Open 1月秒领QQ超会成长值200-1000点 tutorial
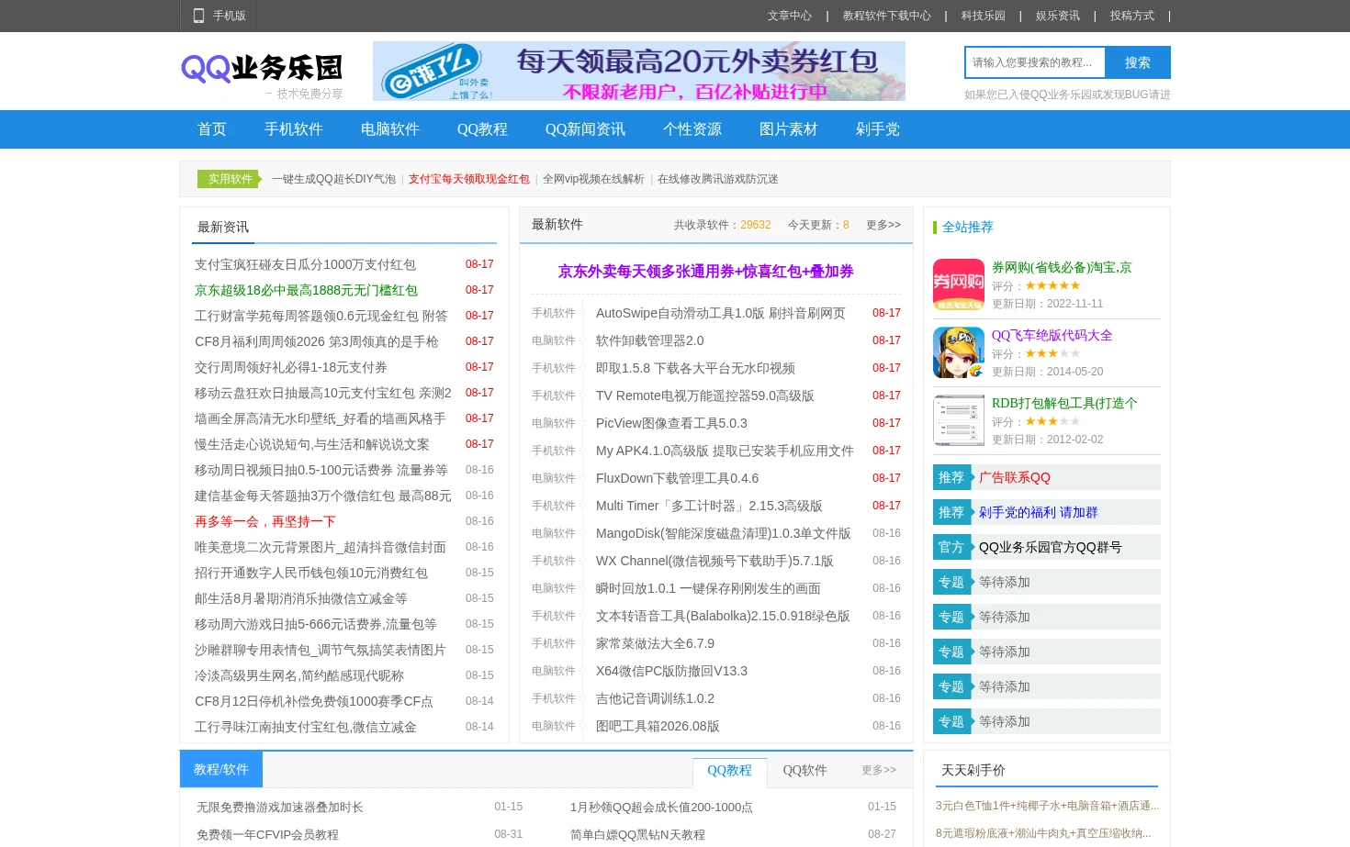Image resolution: width=1350 pixels, height=847 pixels. click(661, 808)
